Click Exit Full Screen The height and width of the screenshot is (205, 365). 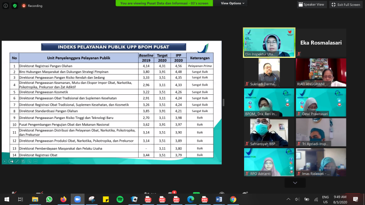coord(346,5)
